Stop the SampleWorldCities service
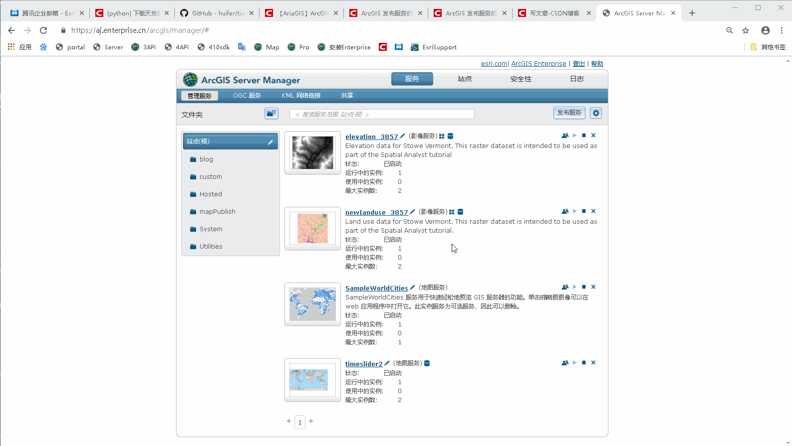Screen dimensions: 792x446 584,287
